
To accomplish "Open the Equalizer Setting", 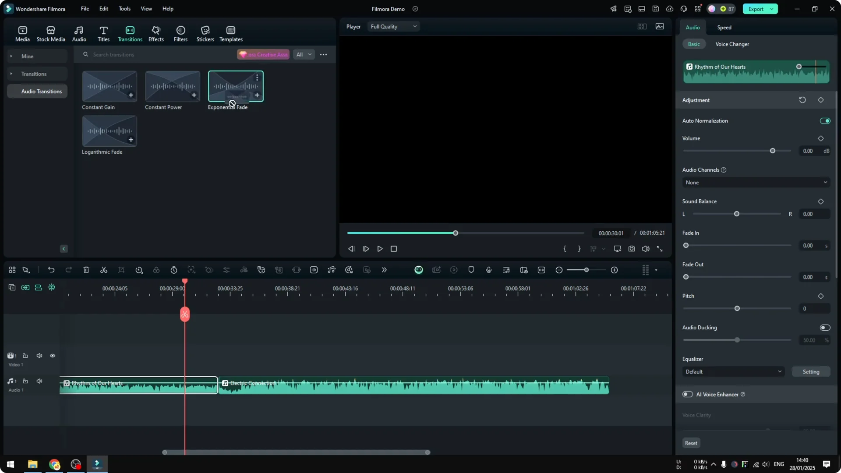I will [811, 371].
